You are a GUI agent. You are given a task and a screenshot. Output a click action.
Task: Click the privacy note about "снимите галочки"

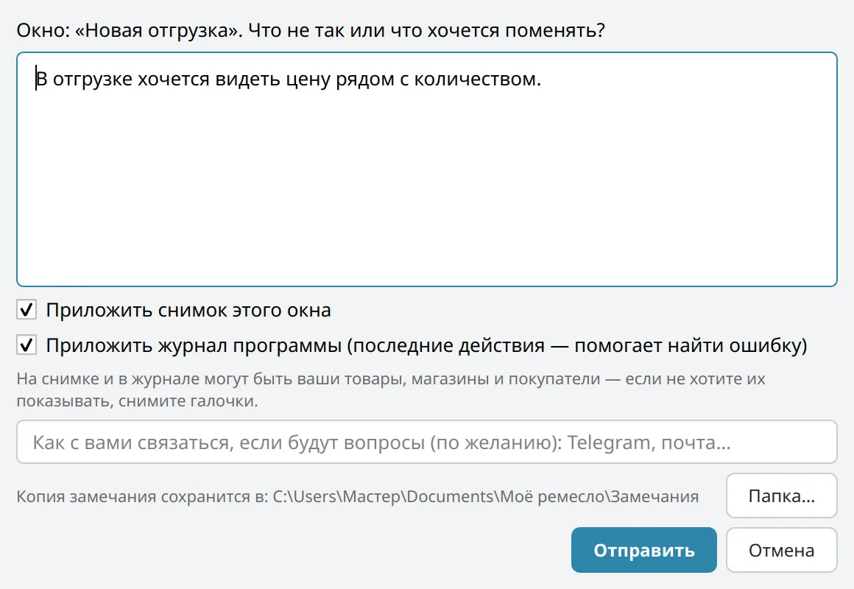pos(390,389)
